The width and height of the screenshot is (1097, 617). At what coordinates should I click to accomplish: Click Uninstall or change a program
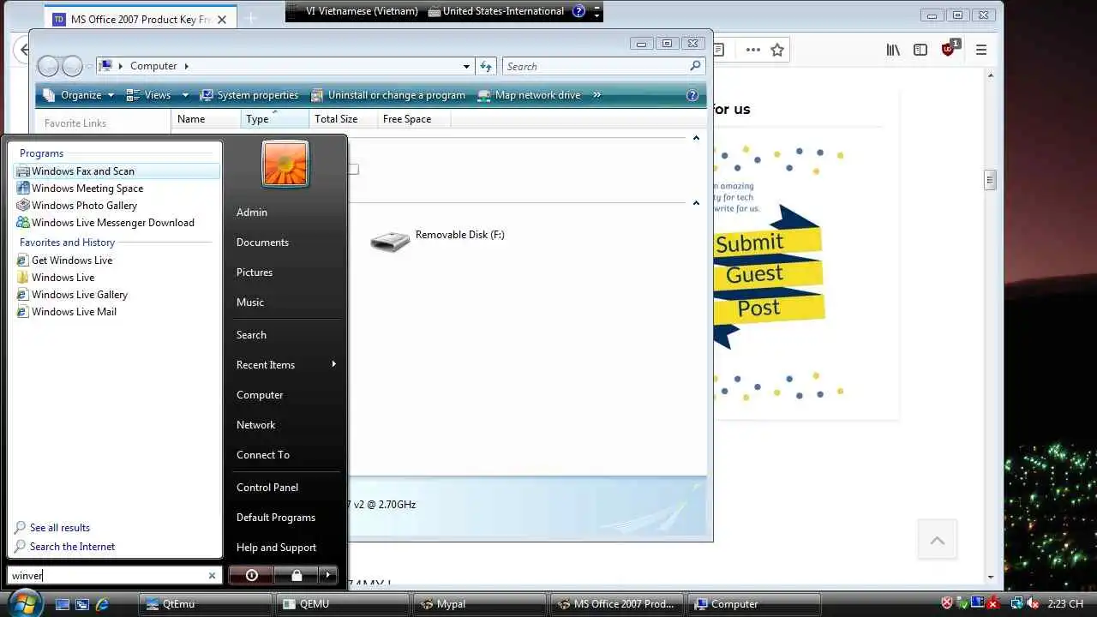(x=388, y=95)
